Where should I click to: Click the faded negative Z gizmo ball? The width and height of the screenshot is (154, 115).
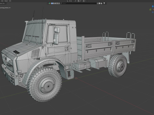153,12
